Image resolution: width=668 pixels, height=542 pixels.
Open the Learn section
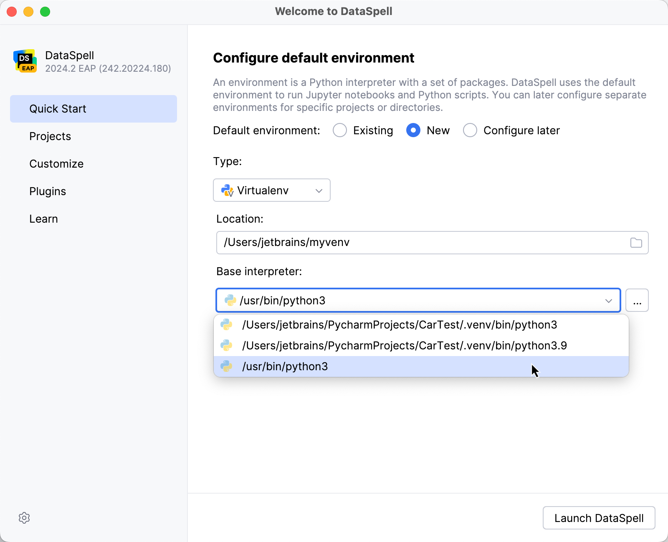[x=43, y=218]
